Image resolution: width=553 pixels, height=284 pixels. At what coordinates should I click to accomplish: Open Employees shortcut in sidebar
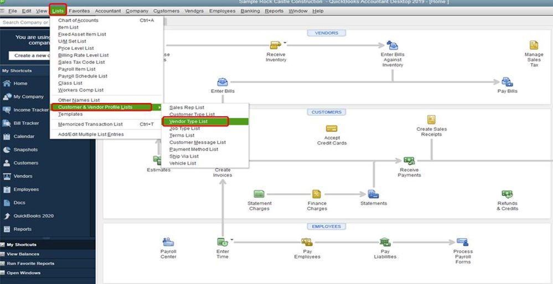[26, 189]
